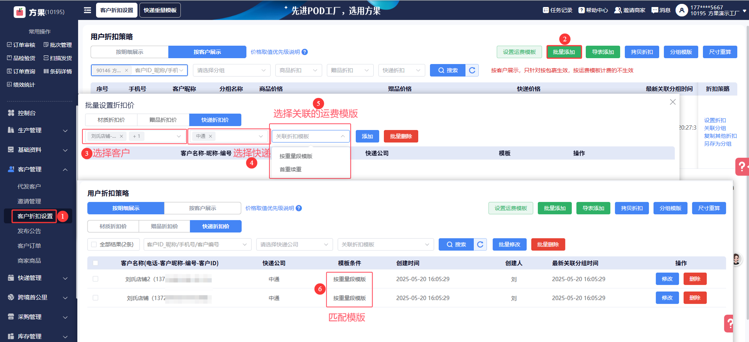
Task: Open 订单查询 from the sidebar shortcuts
Action: point(21,71)
